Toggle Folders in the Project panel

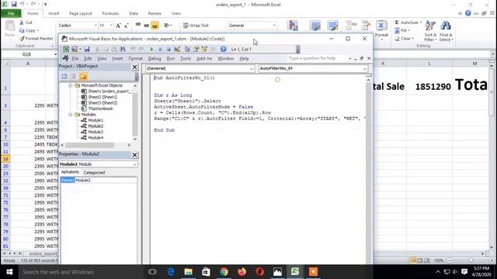[x=83, y=76]
